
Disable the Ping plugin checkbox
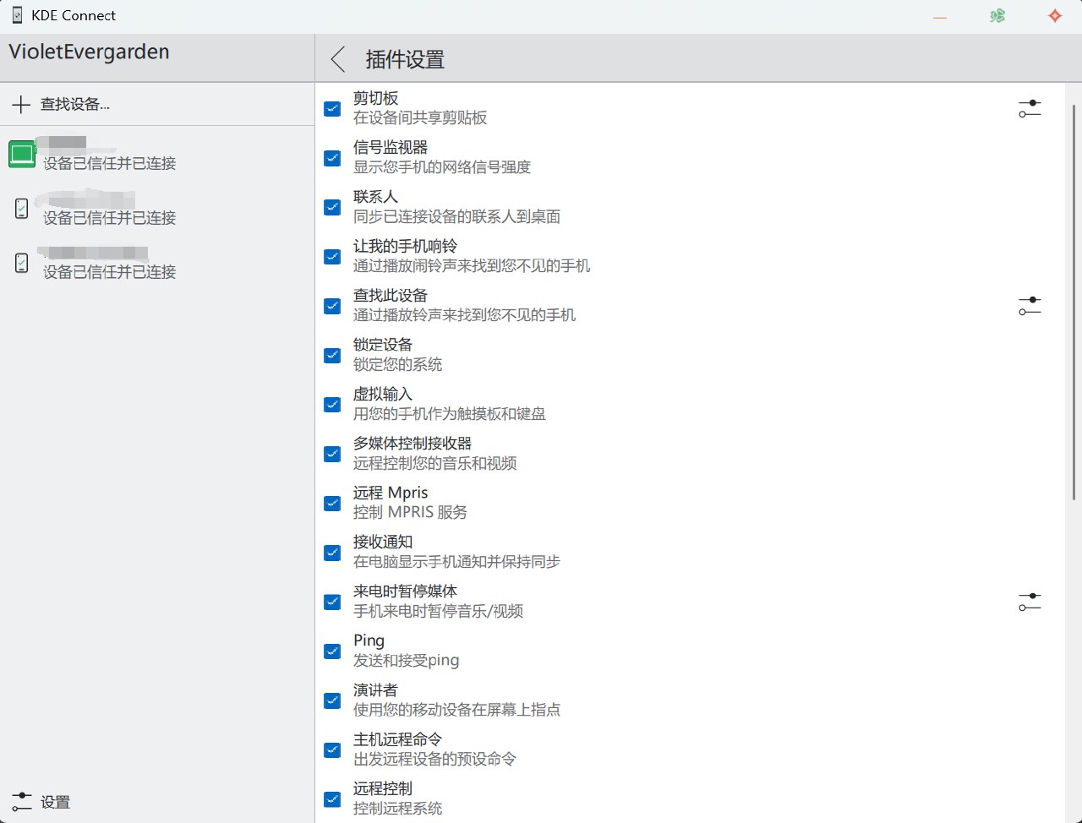coord(333,651)
